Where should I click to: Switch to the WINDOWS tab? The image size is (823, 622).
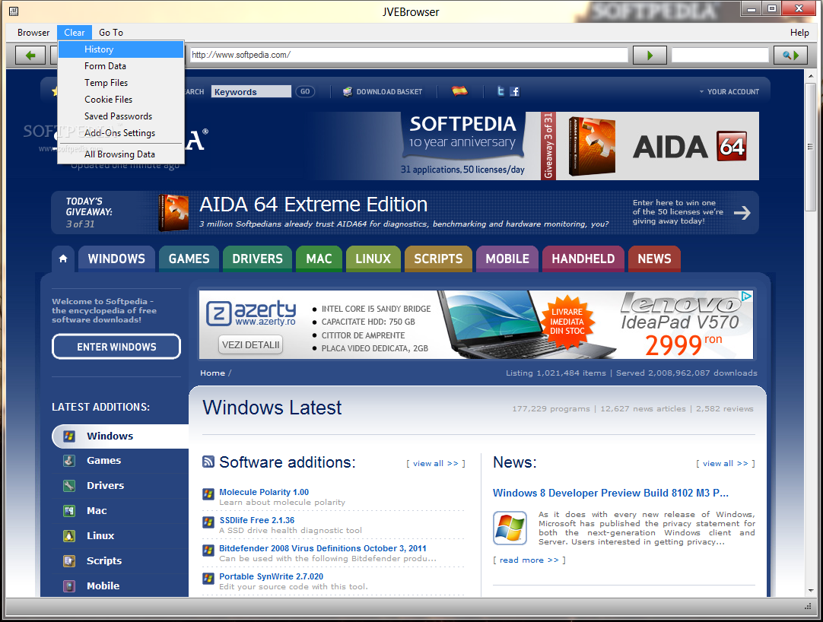[116, 259]
